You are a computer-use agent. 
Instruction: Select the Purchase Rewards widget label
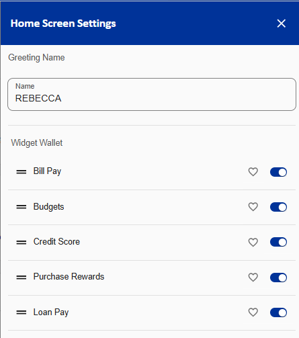coord(69,277)
